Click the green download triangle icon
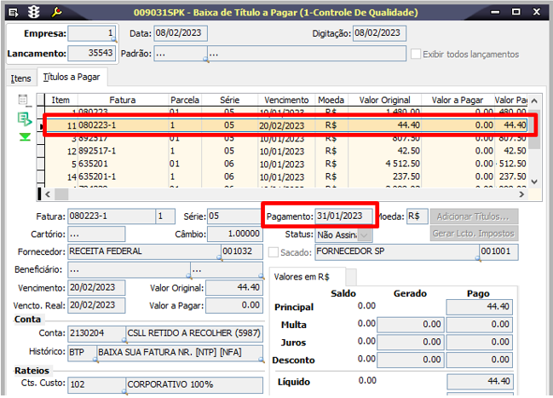Viewport: 553px width, 398px height. (25, 136)
